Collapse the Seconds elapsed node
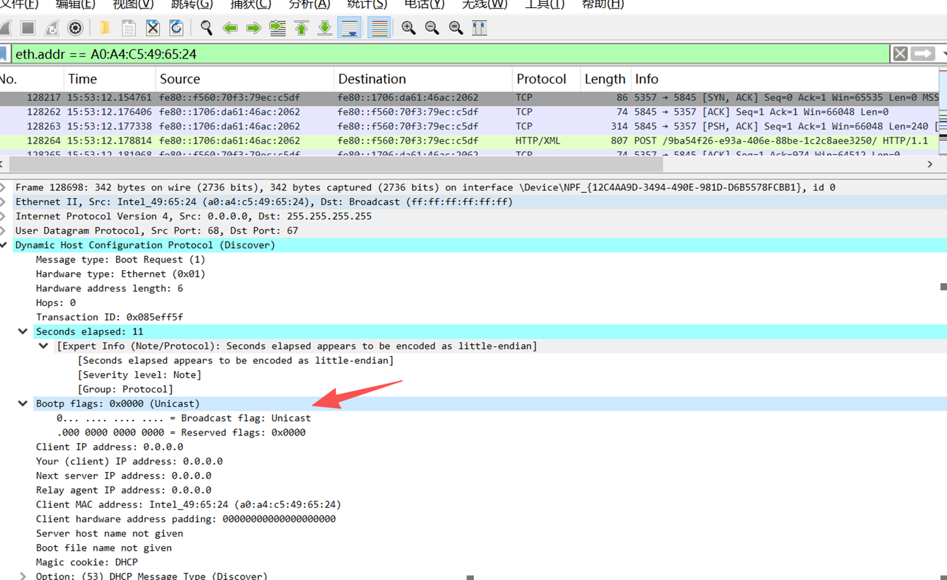The height and width of the screenshot is (580, 947). click(x=23, y=331)
